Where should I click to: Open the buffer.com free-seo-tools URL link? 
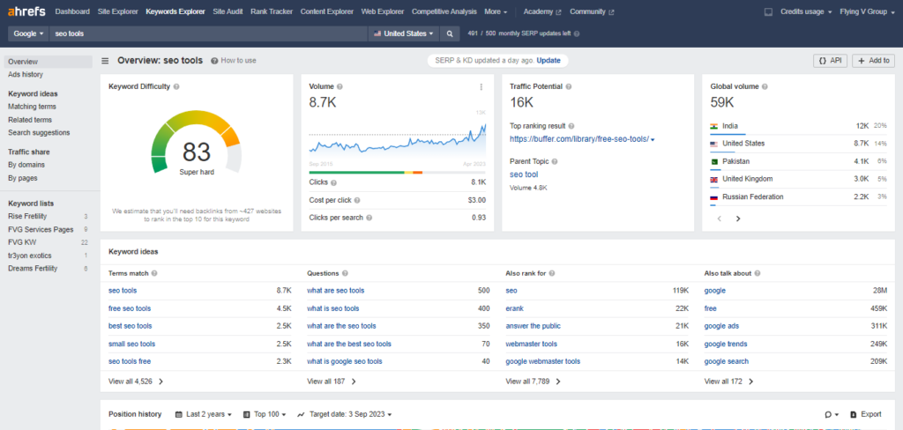(579, 138)
